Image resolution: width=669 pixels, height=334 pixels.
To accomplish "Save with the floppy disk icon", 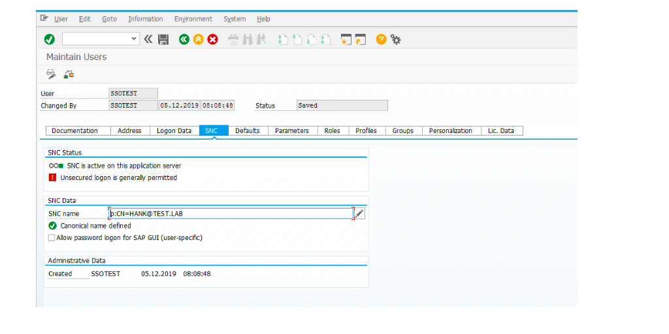I will click(x=163, y=40).
